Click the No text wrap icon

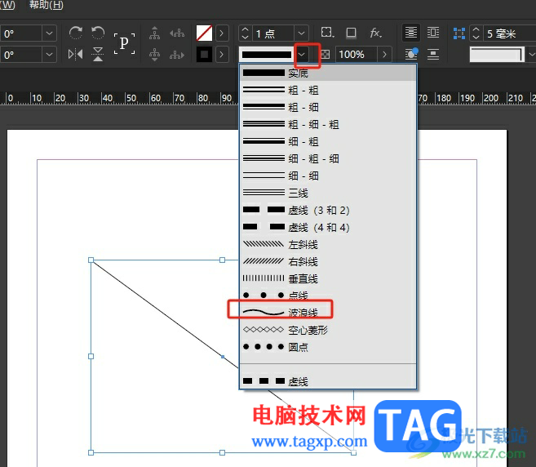pyautogui.click(x=411, y=33)
